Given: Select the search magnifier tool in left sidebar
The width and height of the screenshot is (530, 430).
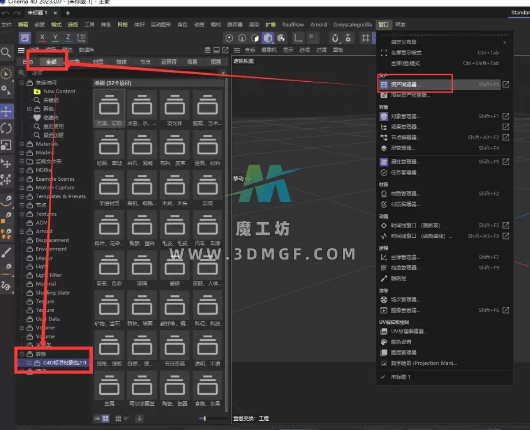Looking at the screenshot, I should 6,52.
